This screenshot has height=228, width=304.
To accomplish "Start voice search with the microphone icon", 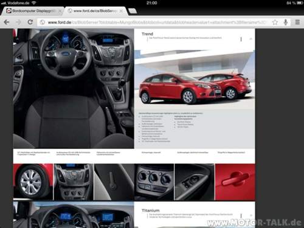I will [286, 22].
